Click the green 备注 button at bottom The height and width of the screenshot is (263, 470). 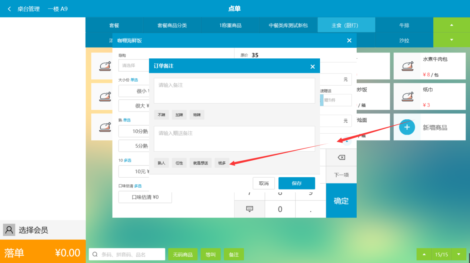click(x=234, y=255)
